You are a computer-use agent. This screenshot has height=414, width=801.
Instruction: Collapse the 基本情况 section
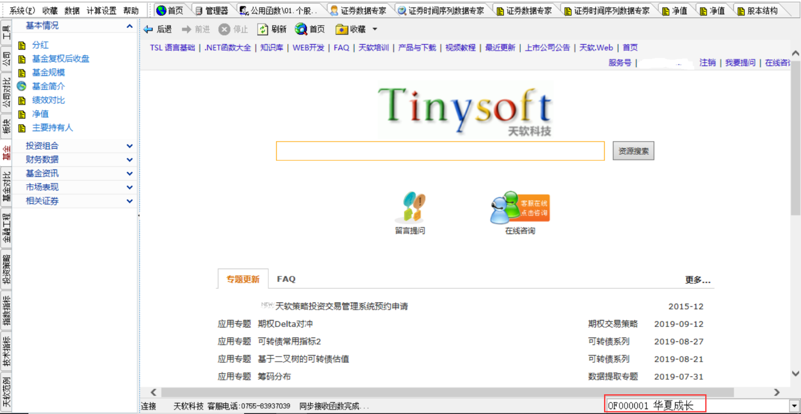point(130,26)
